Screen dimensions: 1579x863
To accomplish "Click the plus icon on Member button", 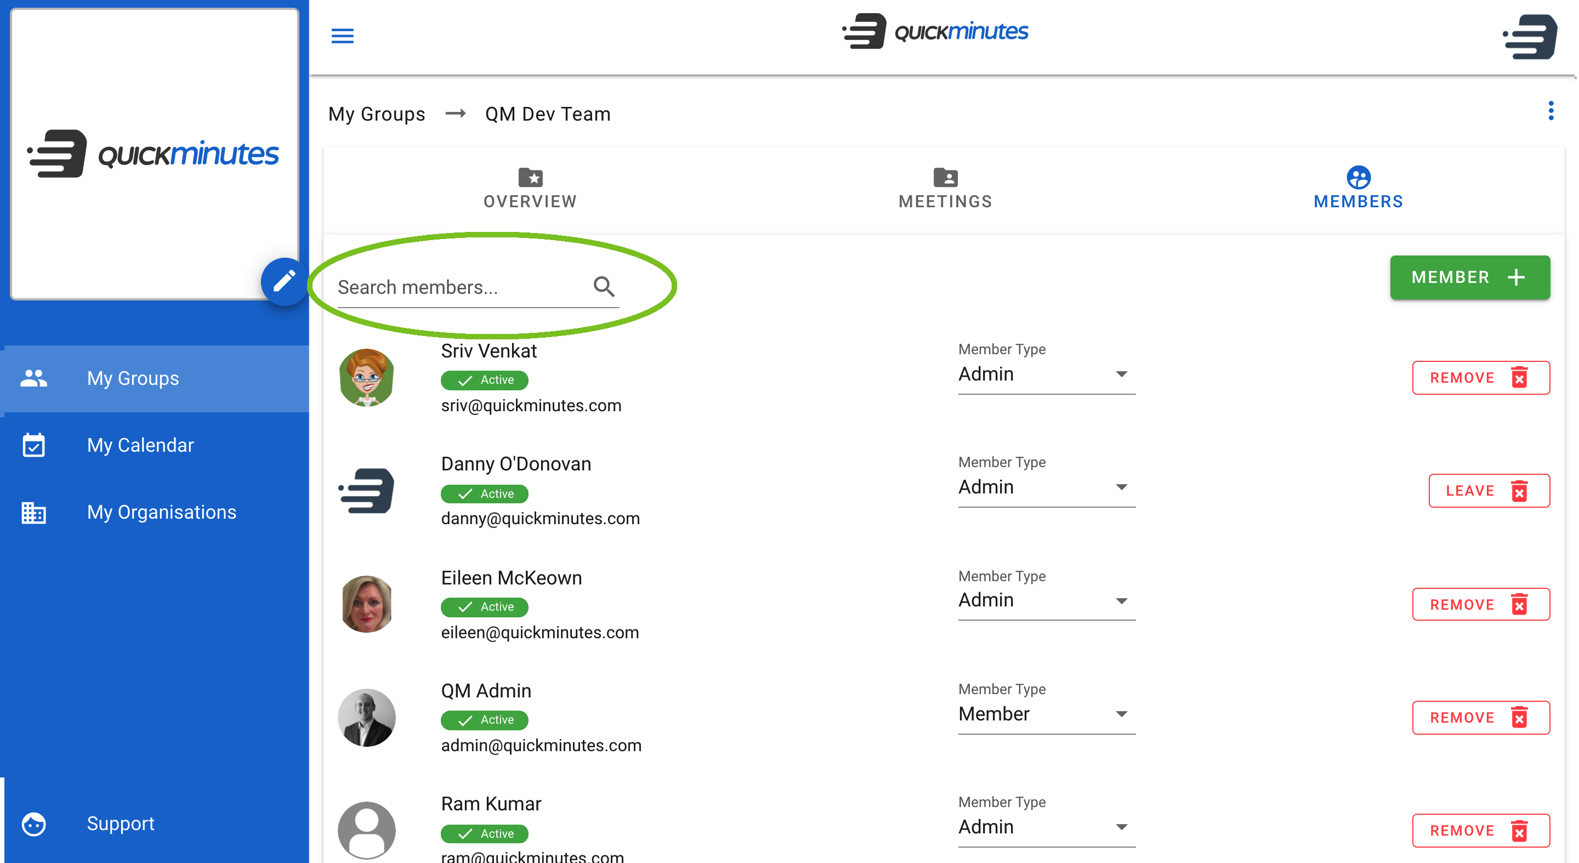I will 1516,277.
